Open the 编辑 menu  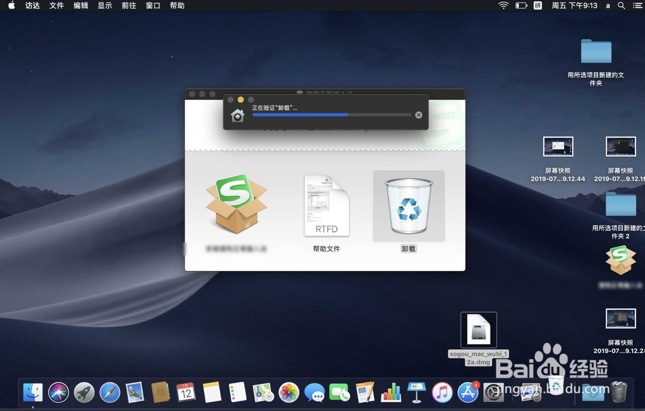tap(81, 5)
